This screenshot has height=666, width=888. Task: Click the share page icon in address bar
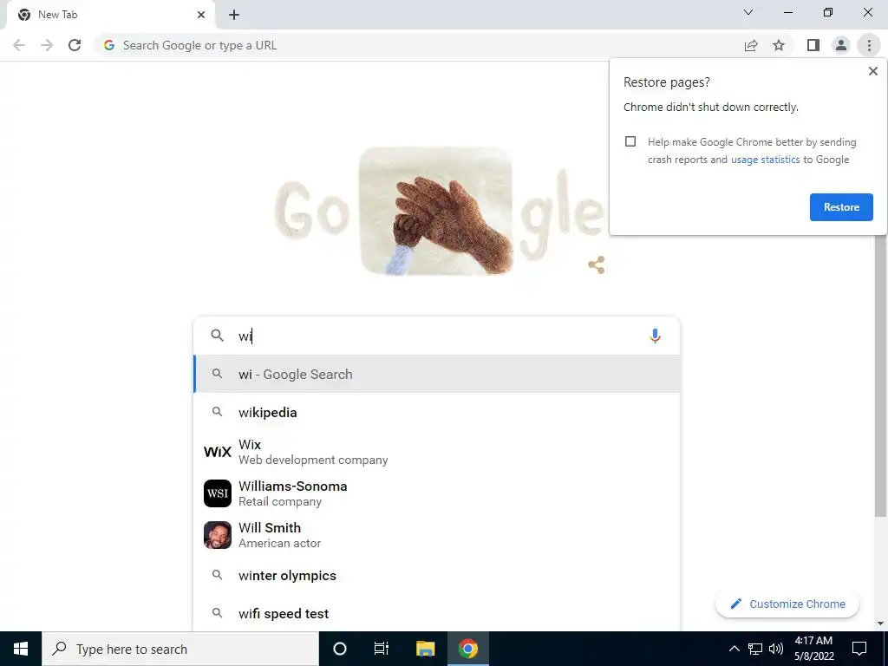coord(751,45)
